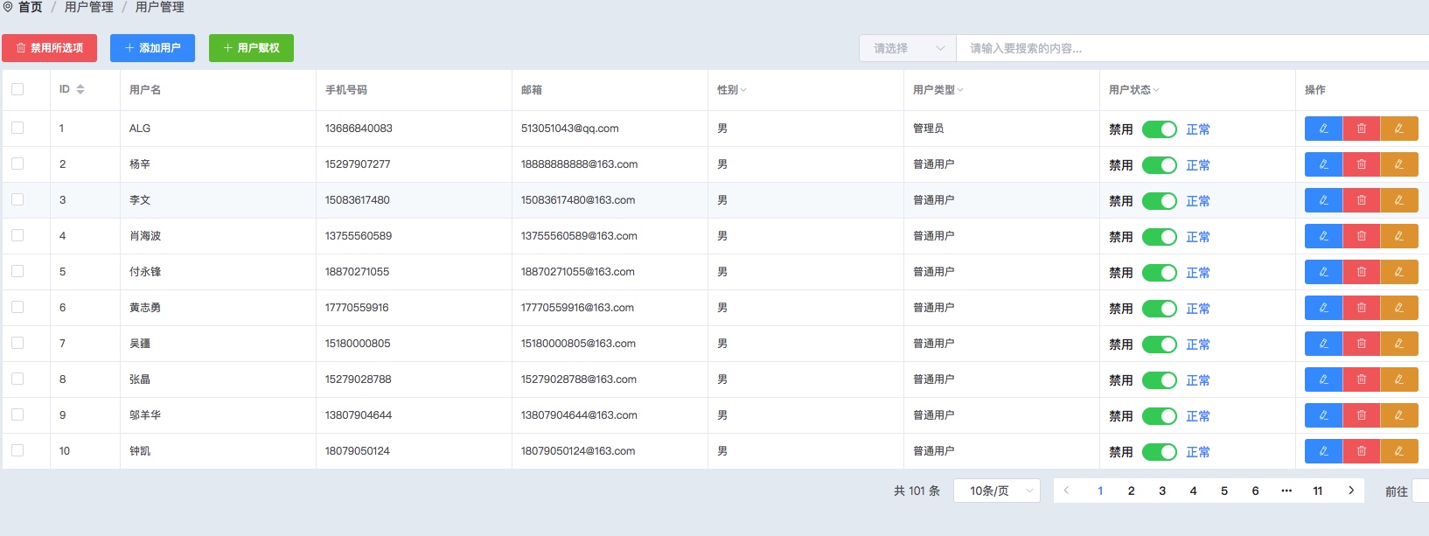1429x536 pixels.
Task: Click the blue edit icon for user ALG
Action: 1323,129
